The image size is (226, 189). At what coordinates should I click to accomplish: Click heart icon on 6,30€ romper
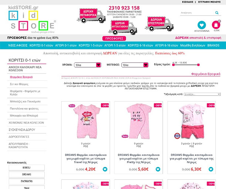(211, 169)
